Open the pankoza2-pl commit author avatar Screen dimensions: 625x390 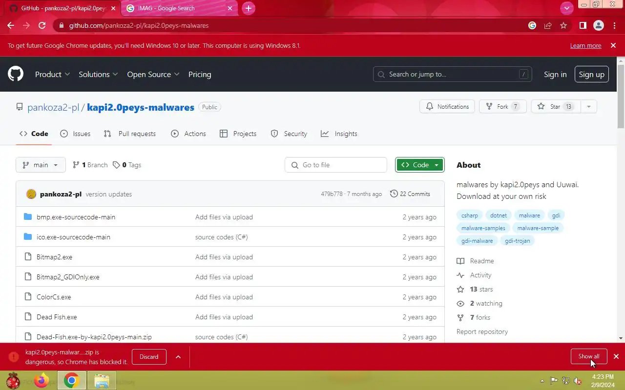[31, 194]
